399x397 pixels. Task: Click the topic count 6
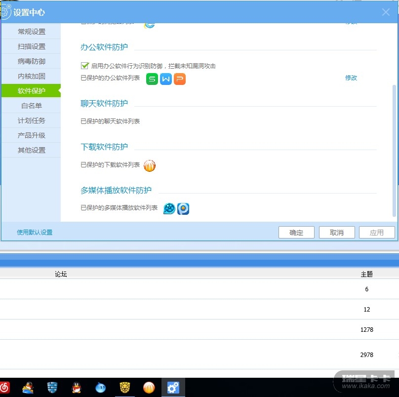[367, 289]
